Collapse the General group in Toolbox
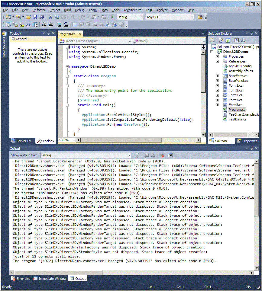This screenshot has width=262, height=291. click(13, 39)
